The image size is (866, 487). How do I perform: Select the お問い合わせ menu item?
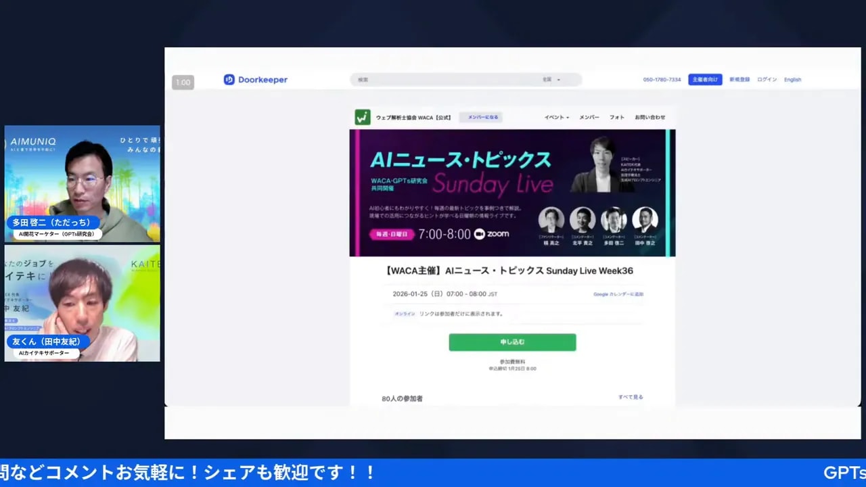[x=648, y=116]
